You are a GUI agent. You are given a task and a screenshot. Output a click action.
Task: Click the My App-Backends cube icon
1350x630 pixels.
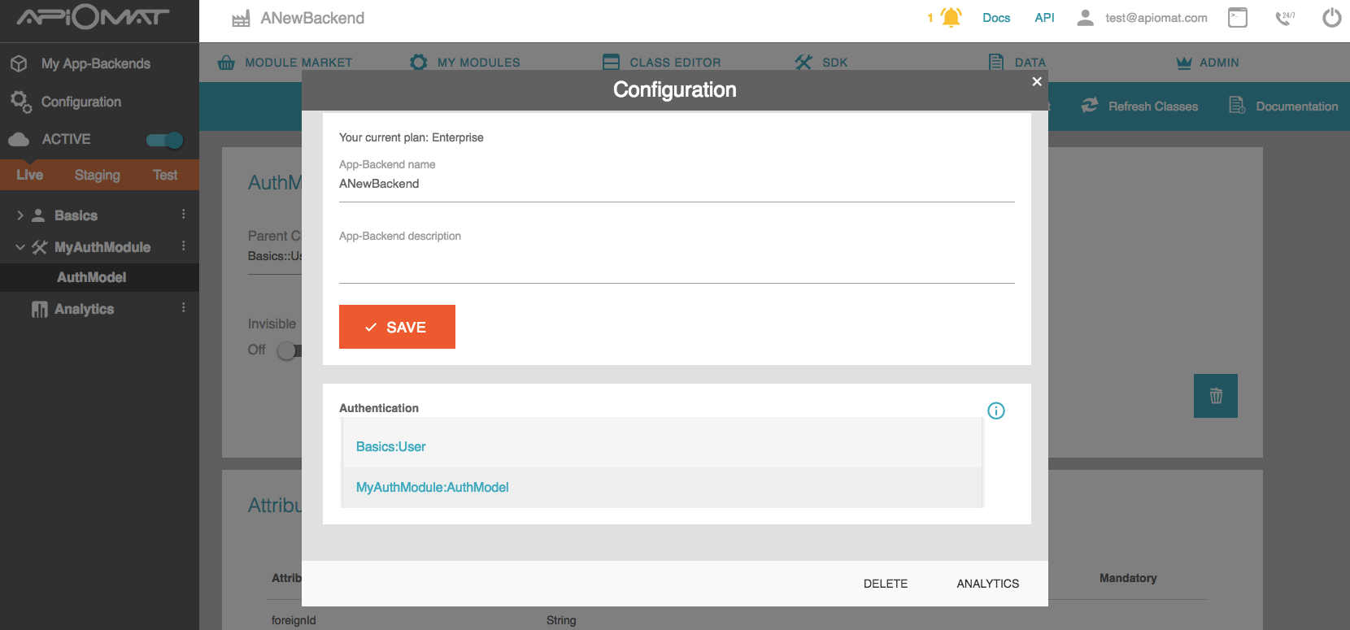(19, 63)
